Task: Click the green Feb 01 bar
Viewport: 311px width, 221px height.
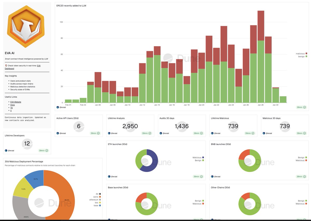Action: [68, 101]
